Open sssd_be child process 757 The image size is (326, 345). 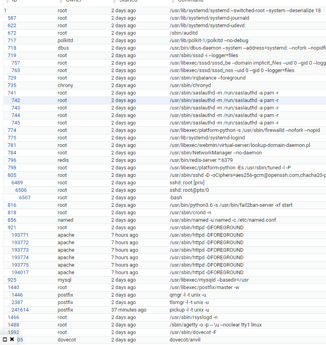click(16, 63)
